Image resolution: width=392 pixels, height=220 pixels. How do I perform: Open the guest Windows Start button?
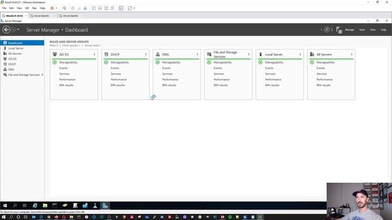click(5, 205)
